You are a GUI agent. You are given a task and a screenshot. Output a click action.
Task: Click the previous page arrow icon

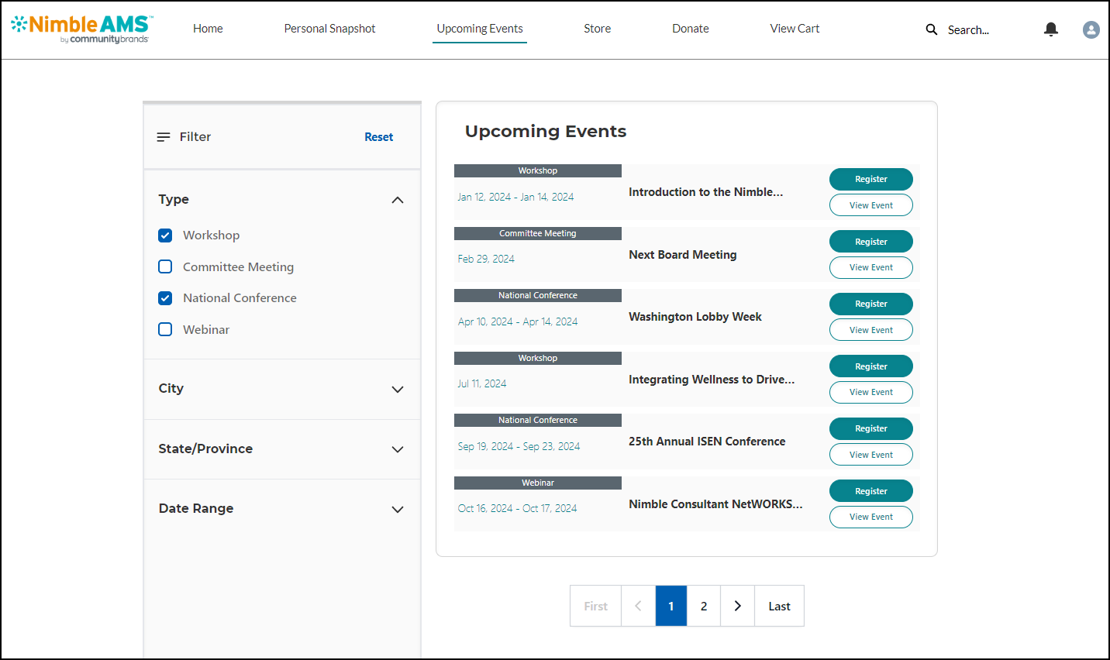638,606
